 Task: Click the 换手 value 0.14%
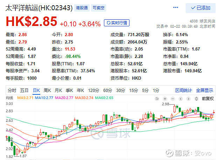pos(182,35)
